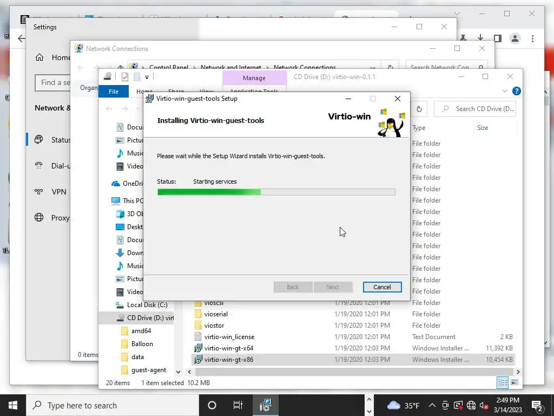
Task: Click the New folder icon in quick access toolbar
Action: [137, 77]
